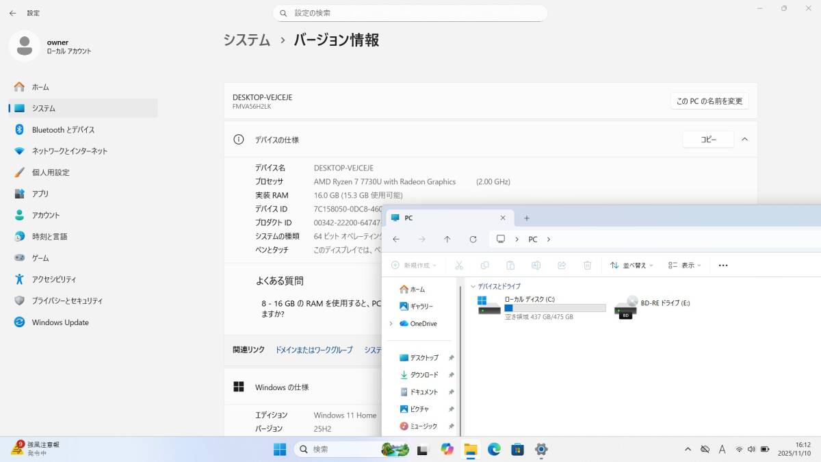This screenshot has height=462, width=821.
Task: Open Microsoft Edge from the taskbar
Action: pos(494,450)
